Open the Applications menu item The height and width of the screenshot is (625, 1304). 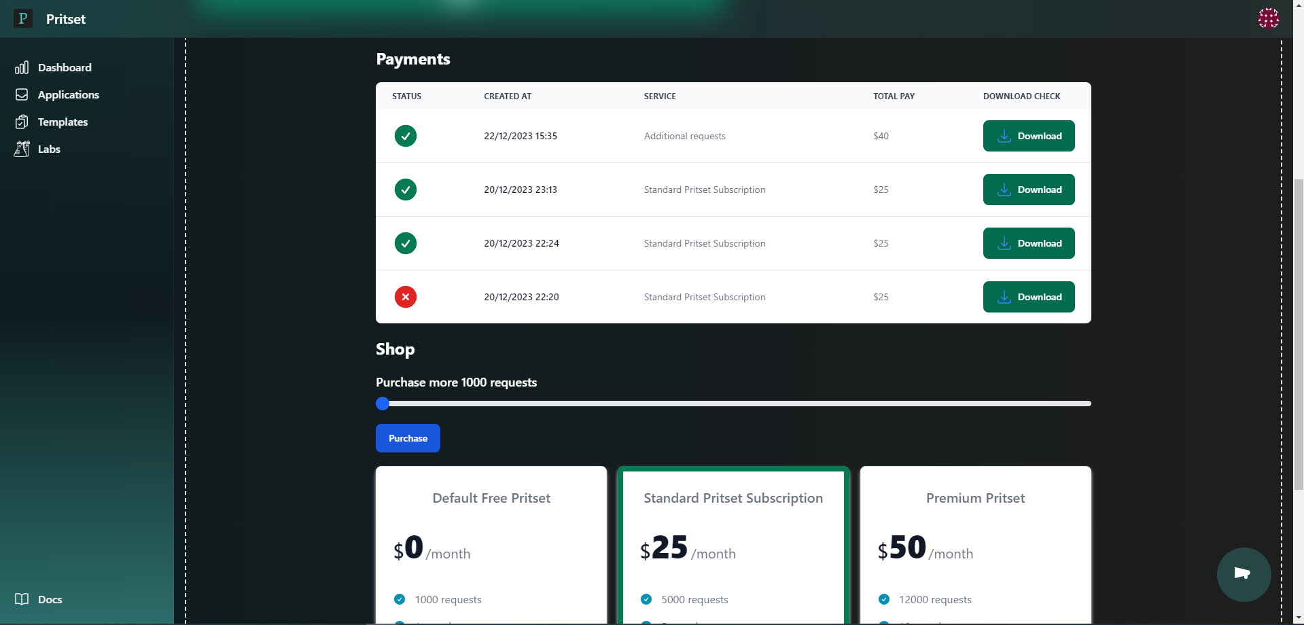tap(68, 94)
